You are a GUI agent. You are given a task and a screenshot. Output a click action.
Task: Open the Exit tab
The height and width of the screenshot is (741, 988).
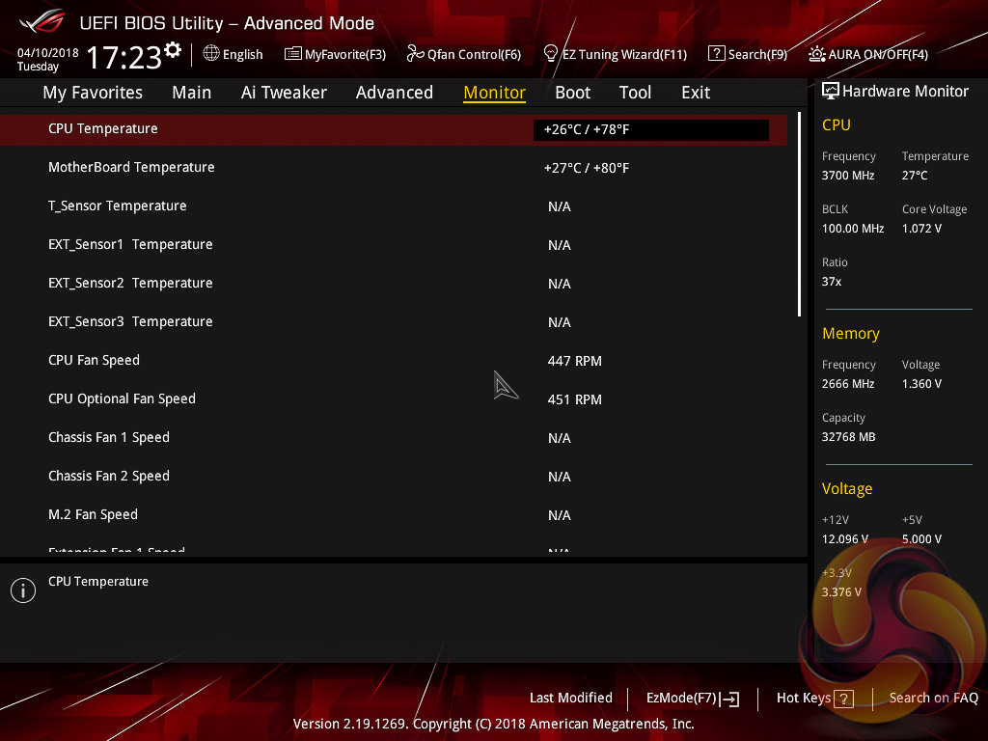click(x=696, y=93)
